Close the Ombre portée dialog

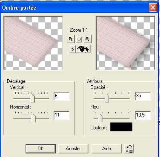(153, 8)
